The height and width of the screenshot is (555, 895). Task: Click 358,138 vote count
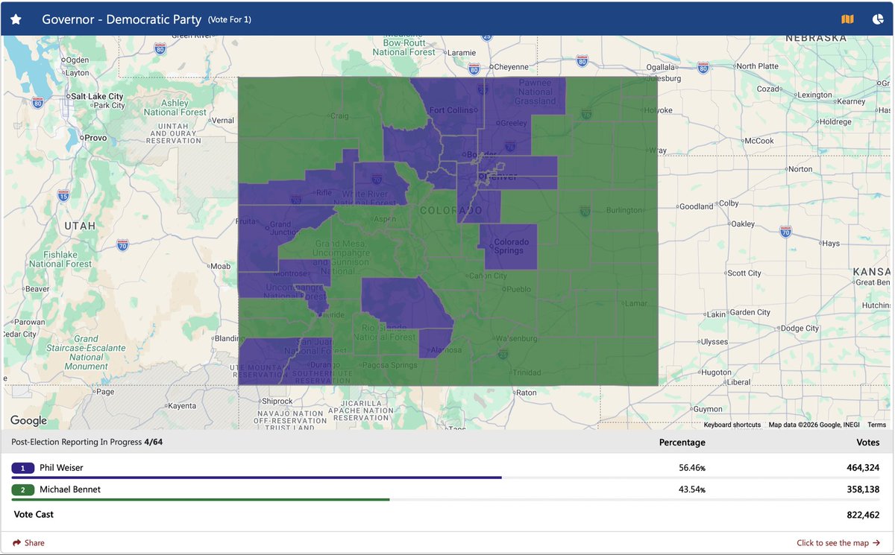pos(862,489)
